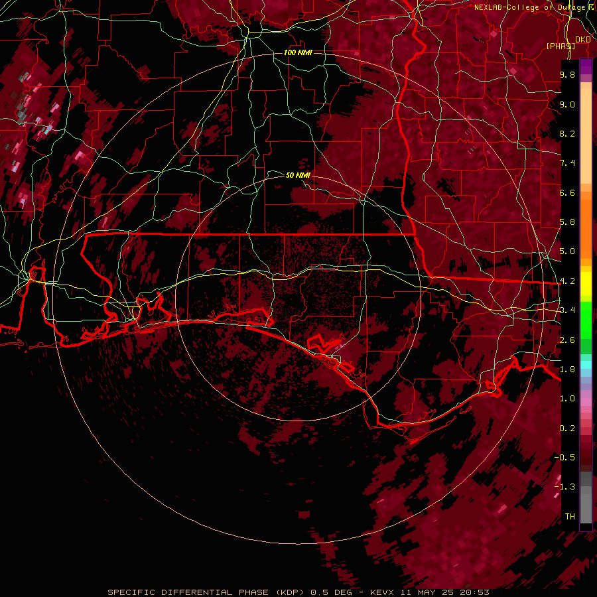The height and width of the screenshot is (597, 597).
Task: Click the 7.4 scale label
Action: (x=567, y=163)
